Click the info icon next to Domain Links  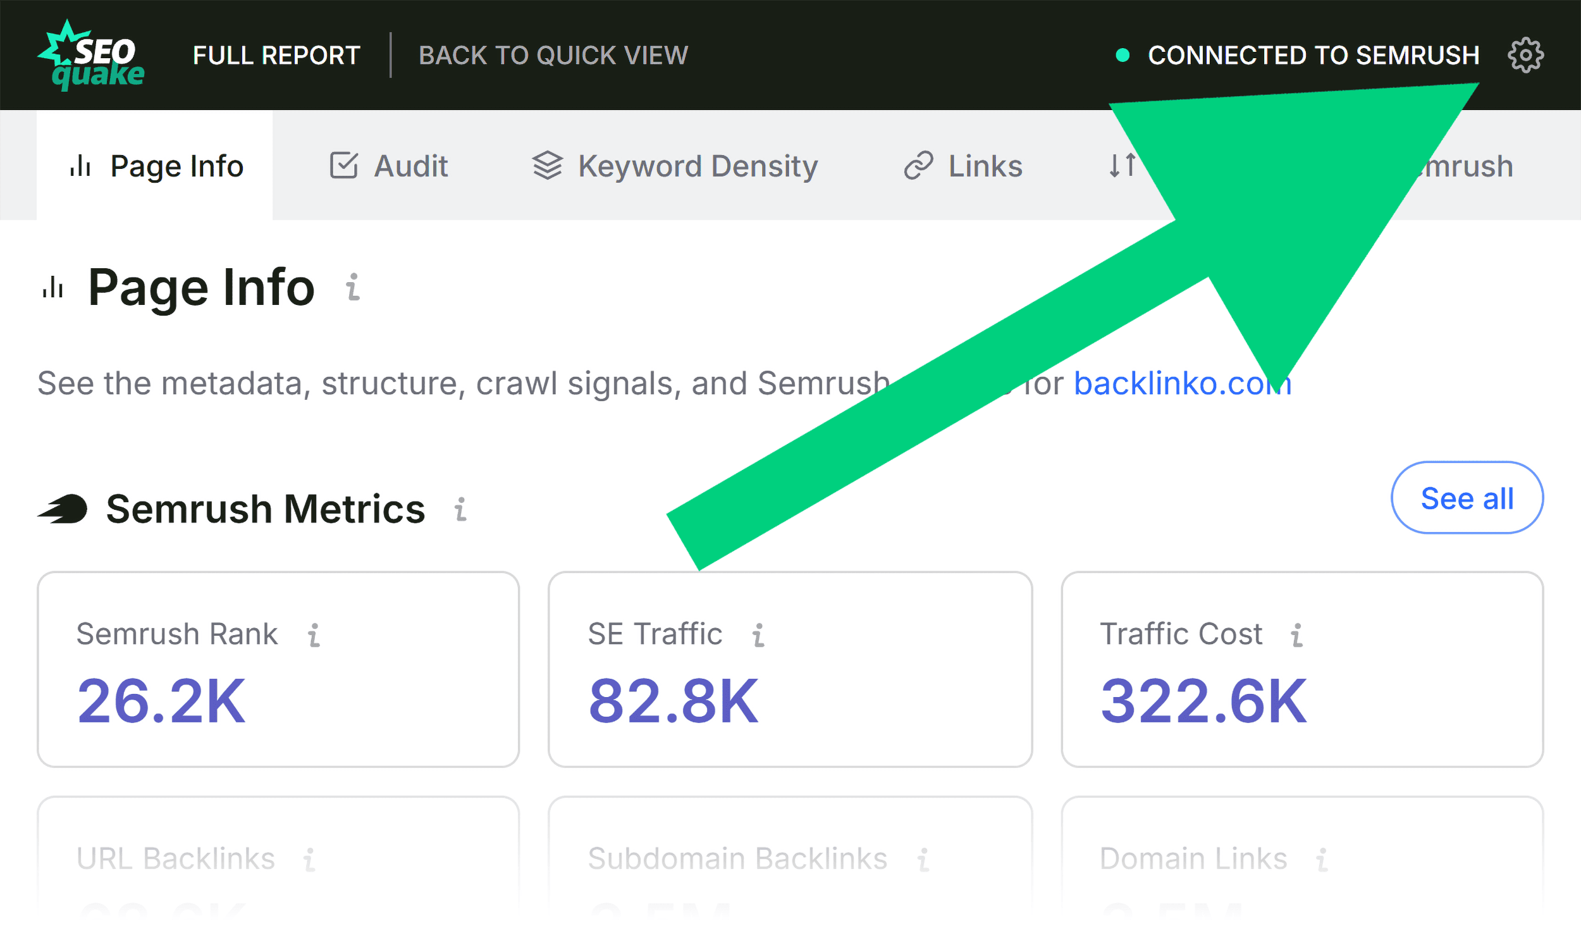click(x=1322, y=860)
